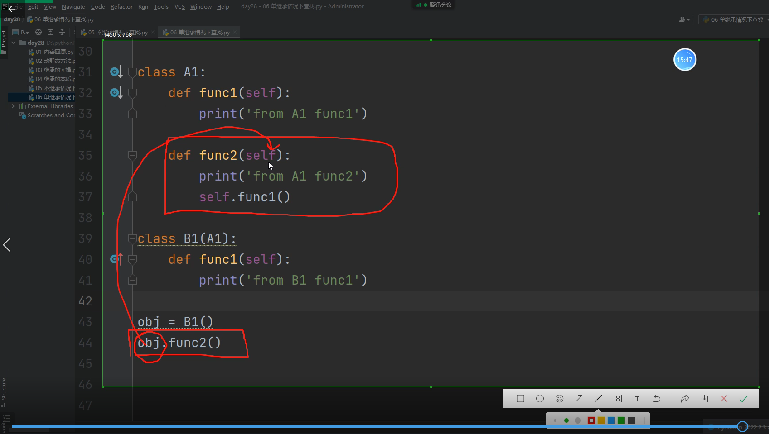Cancel the screenshot with red X
This screenshot has width=769, height=434.
[x=724, y=399]
